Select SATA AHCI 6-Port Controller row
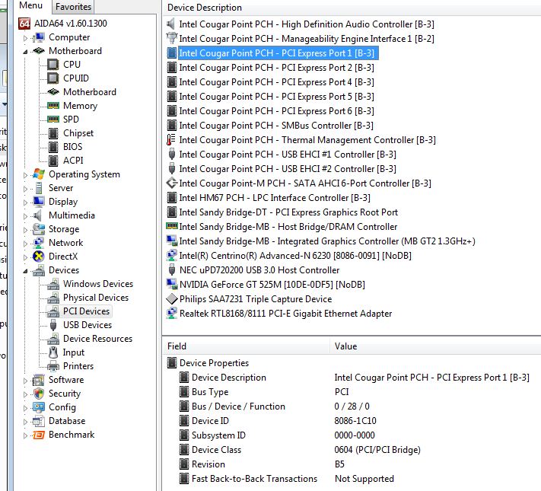 coord(305,183)
